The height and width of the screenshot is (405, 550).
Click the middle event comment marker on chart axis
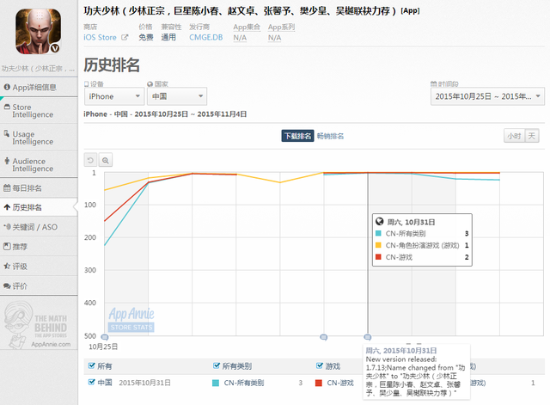coord(324,337)
